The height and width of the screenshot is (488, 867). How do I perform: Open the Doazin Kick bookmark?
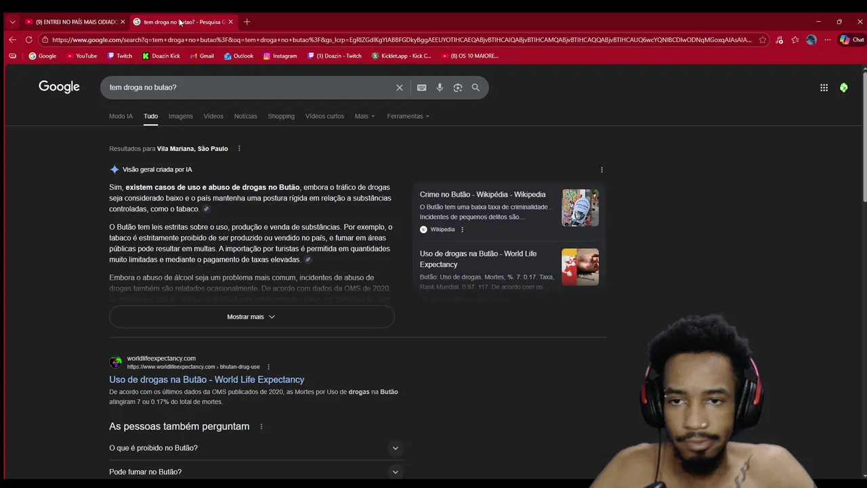tap(161, 56)
